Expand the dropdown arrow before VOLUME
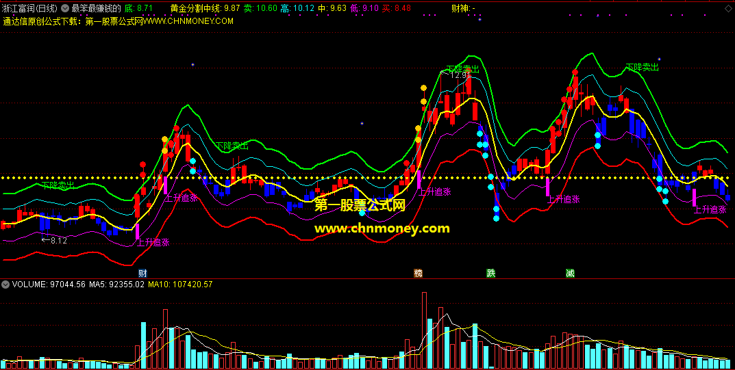 coord(5,284)
